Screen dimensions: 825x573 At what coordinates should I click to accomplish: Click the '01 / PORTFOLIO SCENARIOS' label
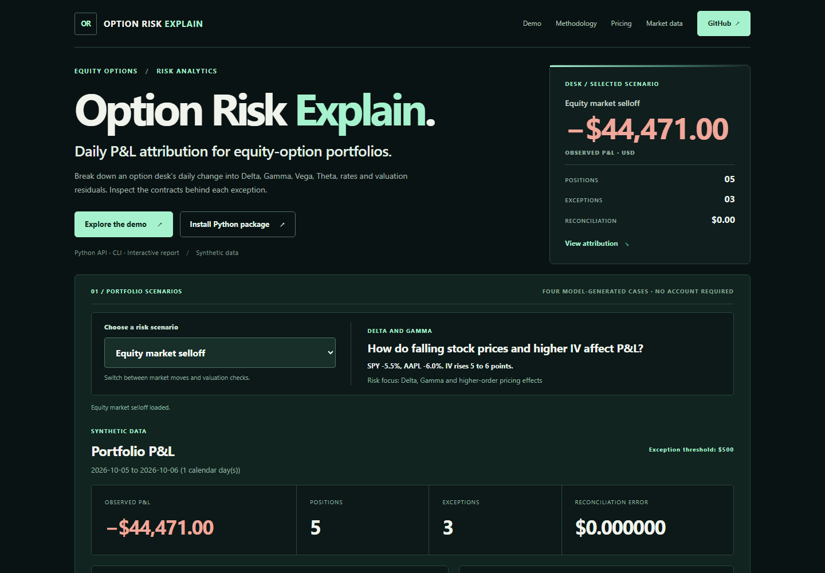(136, 292)
